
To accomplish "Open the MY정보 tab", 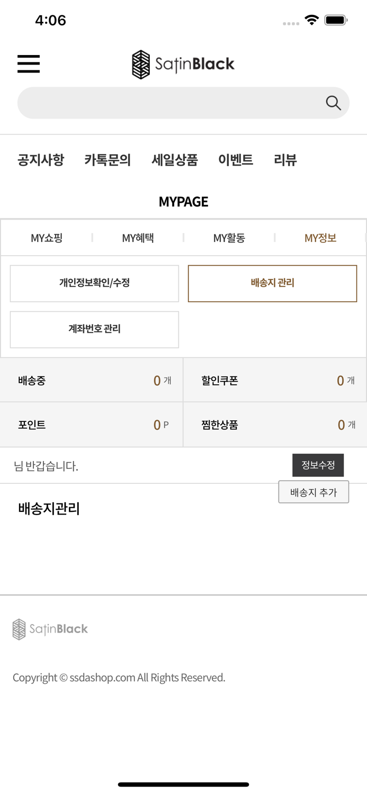I will coord(320,238).
